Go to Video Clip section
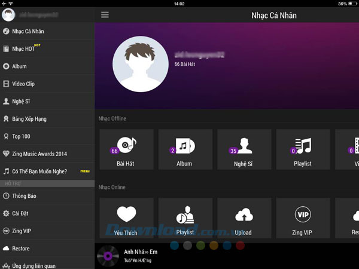 tap(47, 84)
